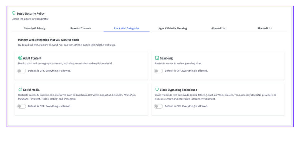Enable the Adult Content blocking switch

tap(22, 71)
